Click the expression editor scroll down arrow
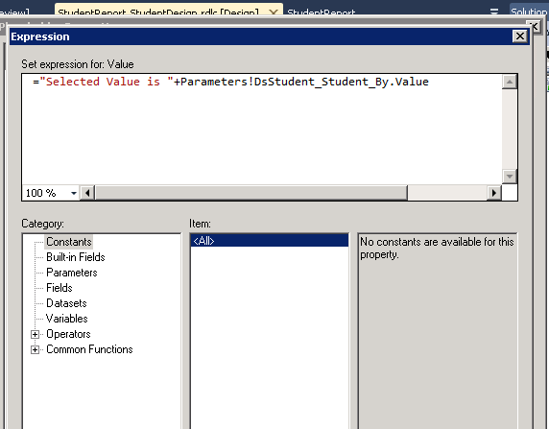This screenshot has height=429, width=549. (x=510, y=177)
